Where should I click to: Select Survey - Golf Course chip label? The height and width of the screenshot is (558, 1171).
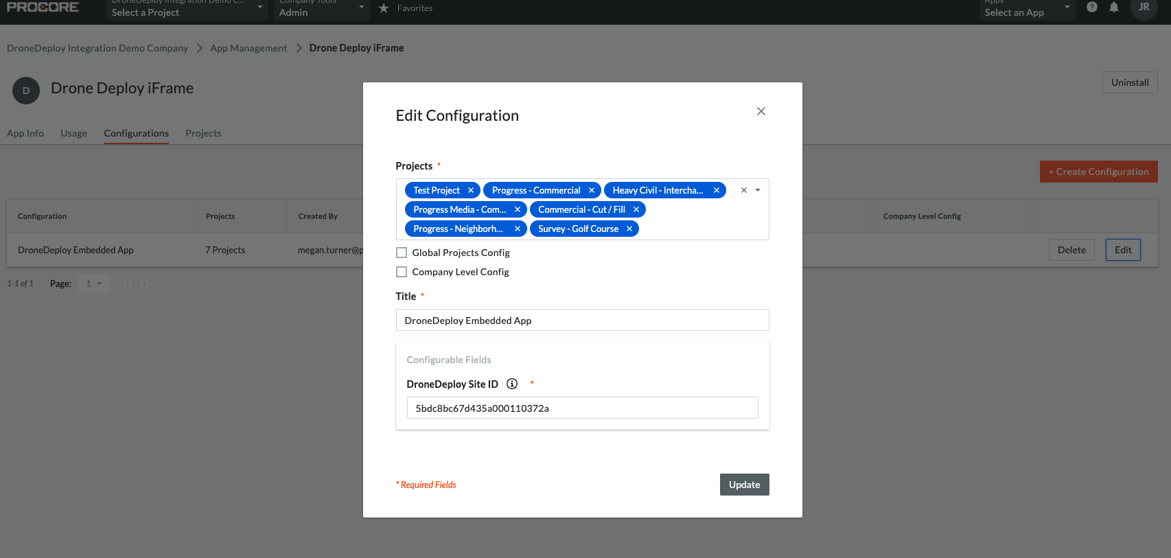578,229
